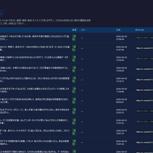This screenshot has width=153, height=153.
Task: Click post text mentioning 本番でCSS読み込まれてなくて
Action: click(34, 69)
